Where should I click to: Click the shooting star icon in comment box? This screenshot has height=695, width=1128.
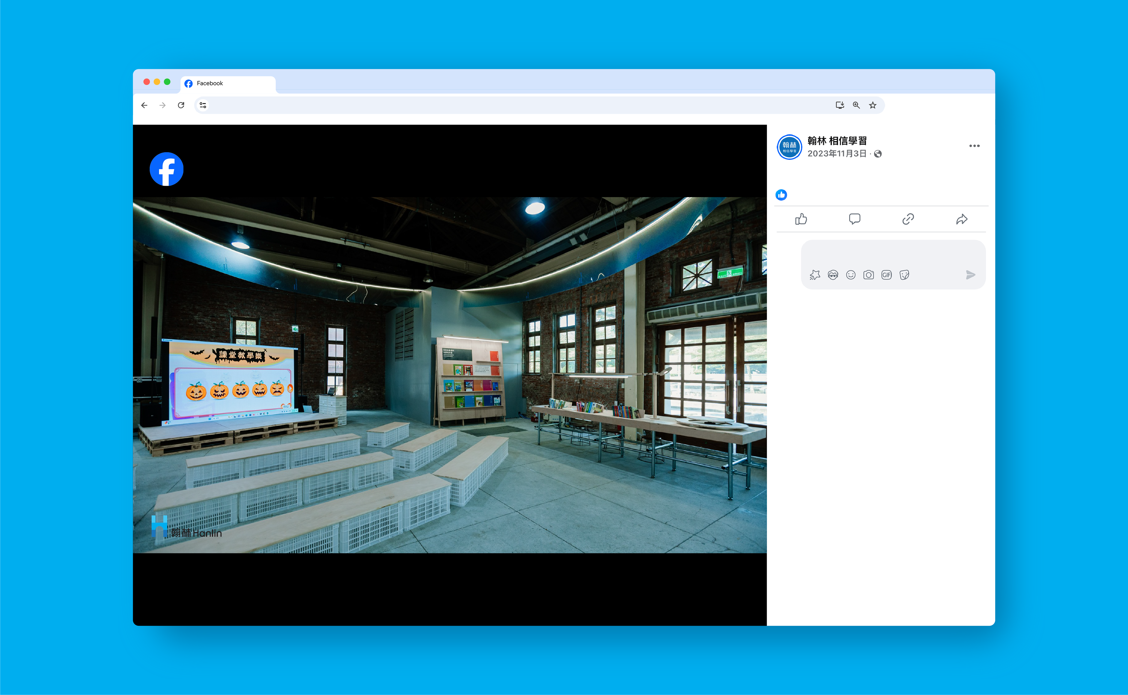tap(815, 275)
